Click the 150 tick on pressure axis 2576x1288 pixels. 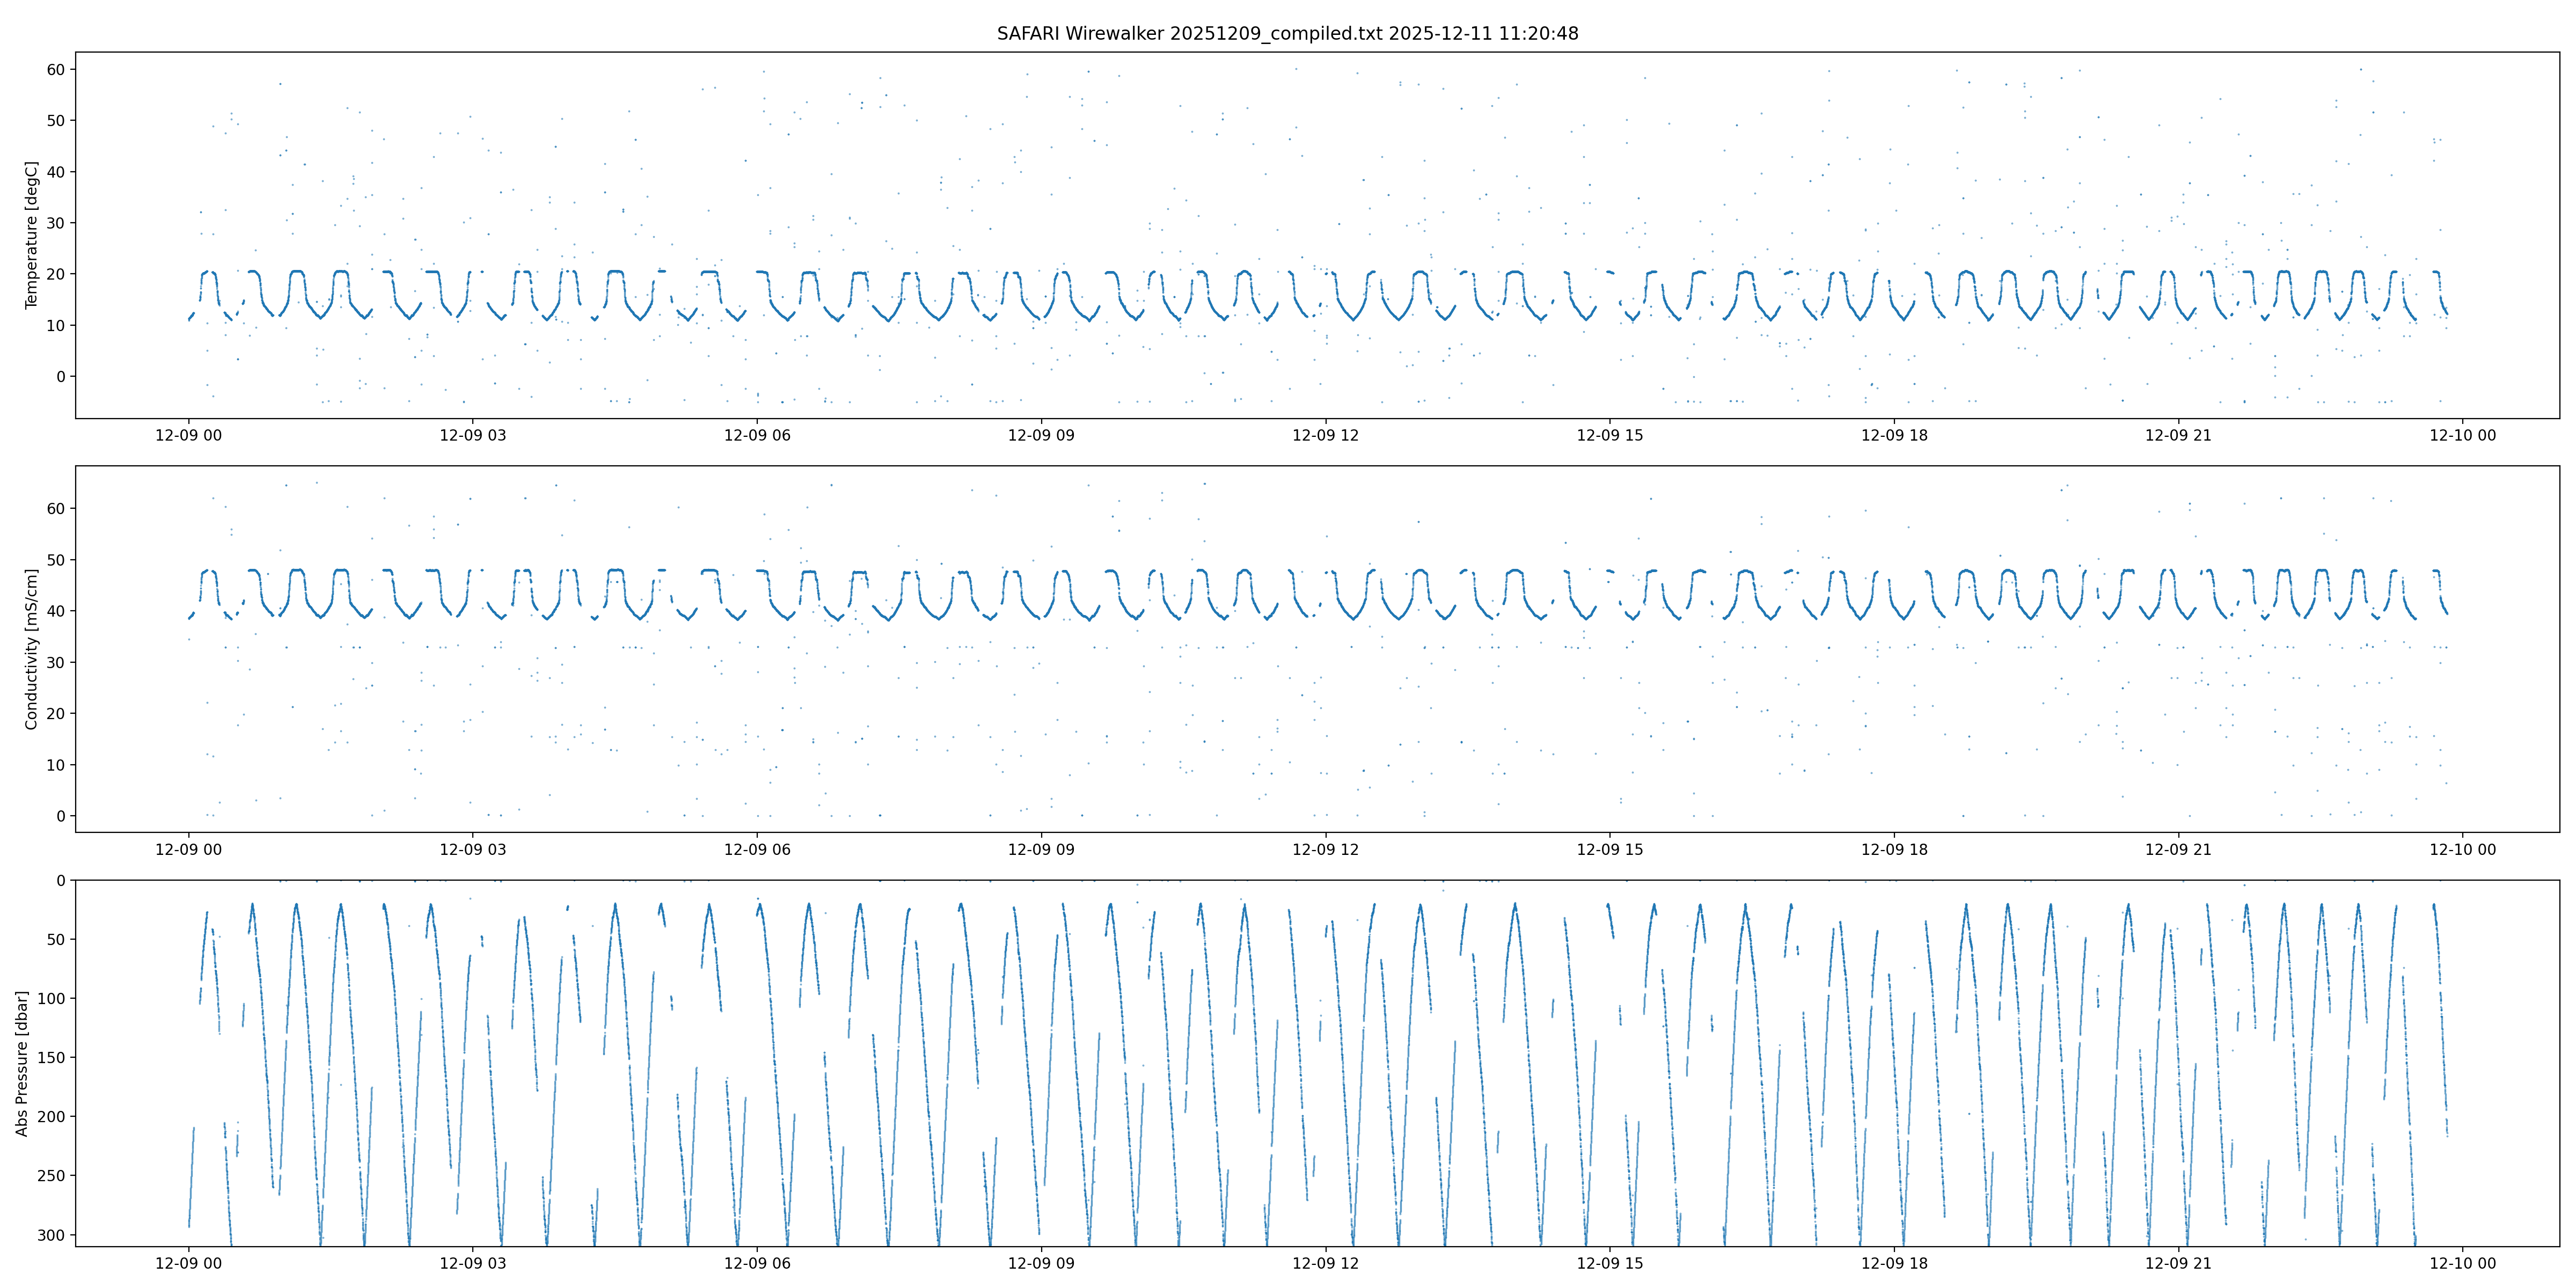point(51,1057)
